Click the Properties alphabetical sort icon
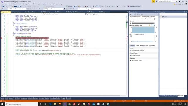This screenshot has height=106, width=188. tap(163, 17)
